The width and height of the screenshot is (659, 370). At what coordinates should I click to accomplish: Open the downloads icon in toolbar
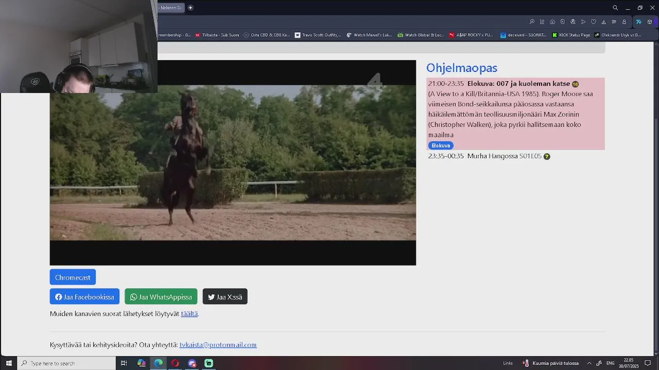[x=604, y=22]
